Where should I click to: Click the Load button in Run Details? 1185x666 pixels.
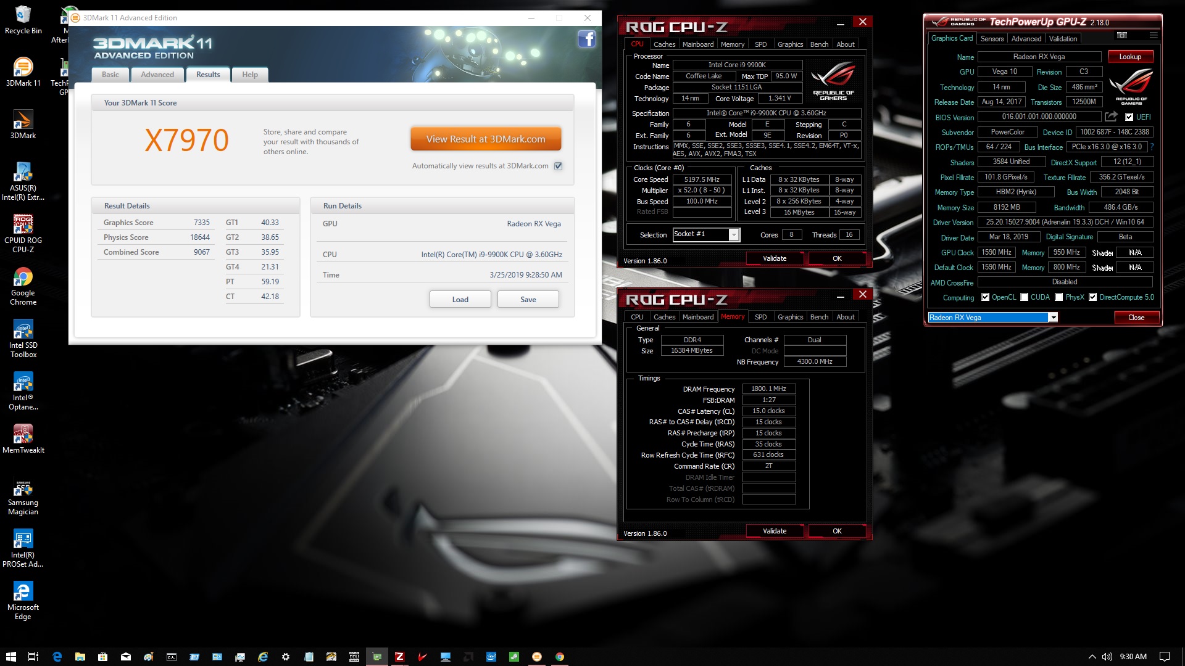point(460,300)
